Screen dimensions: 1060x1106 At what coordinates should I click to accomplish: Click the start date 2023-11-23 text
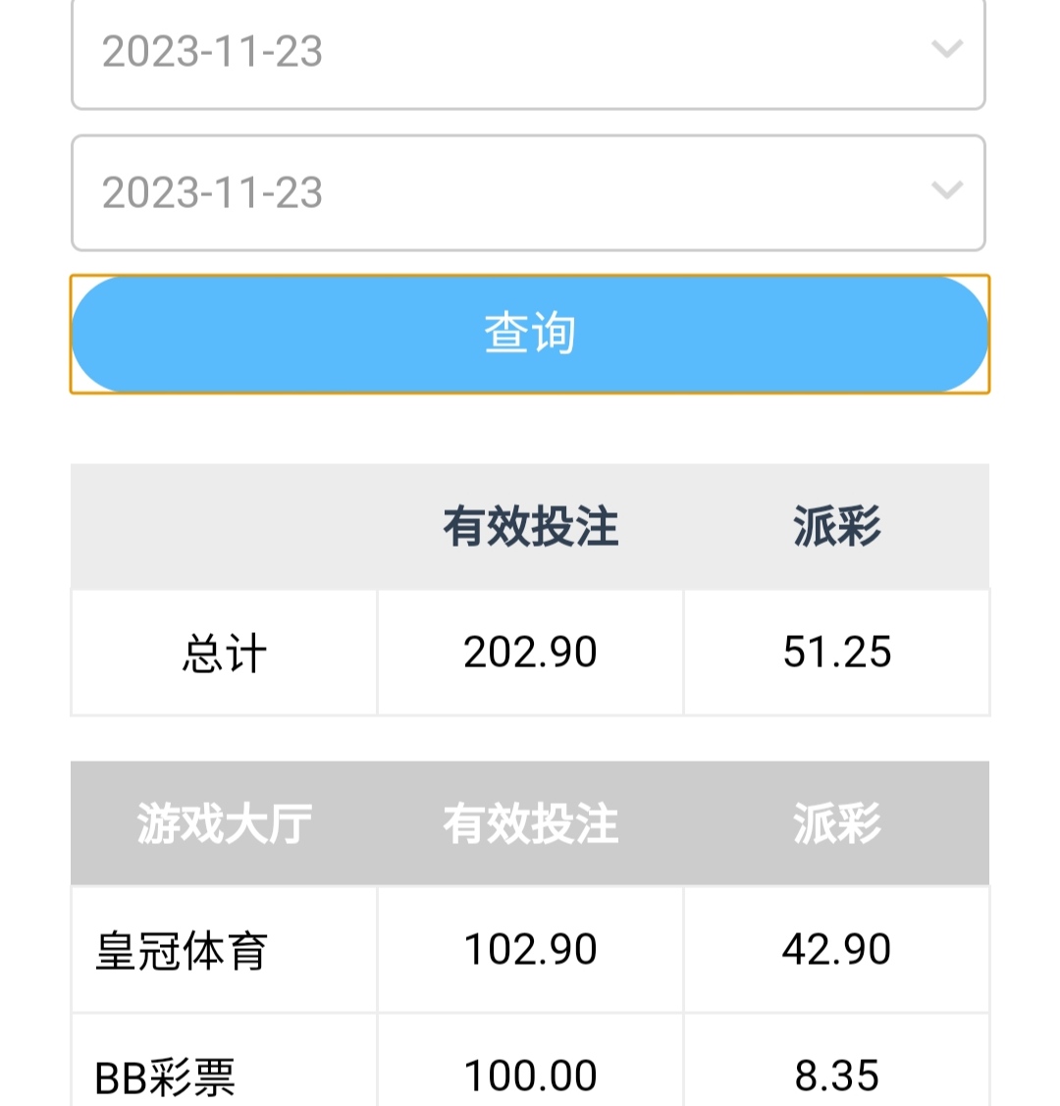pyautogui.click(x=213, y=51)
